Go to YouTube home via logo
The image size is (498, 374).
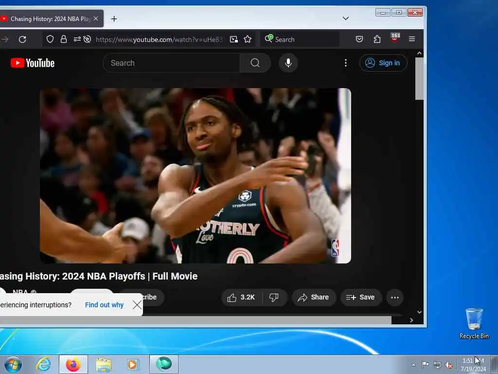33,63
